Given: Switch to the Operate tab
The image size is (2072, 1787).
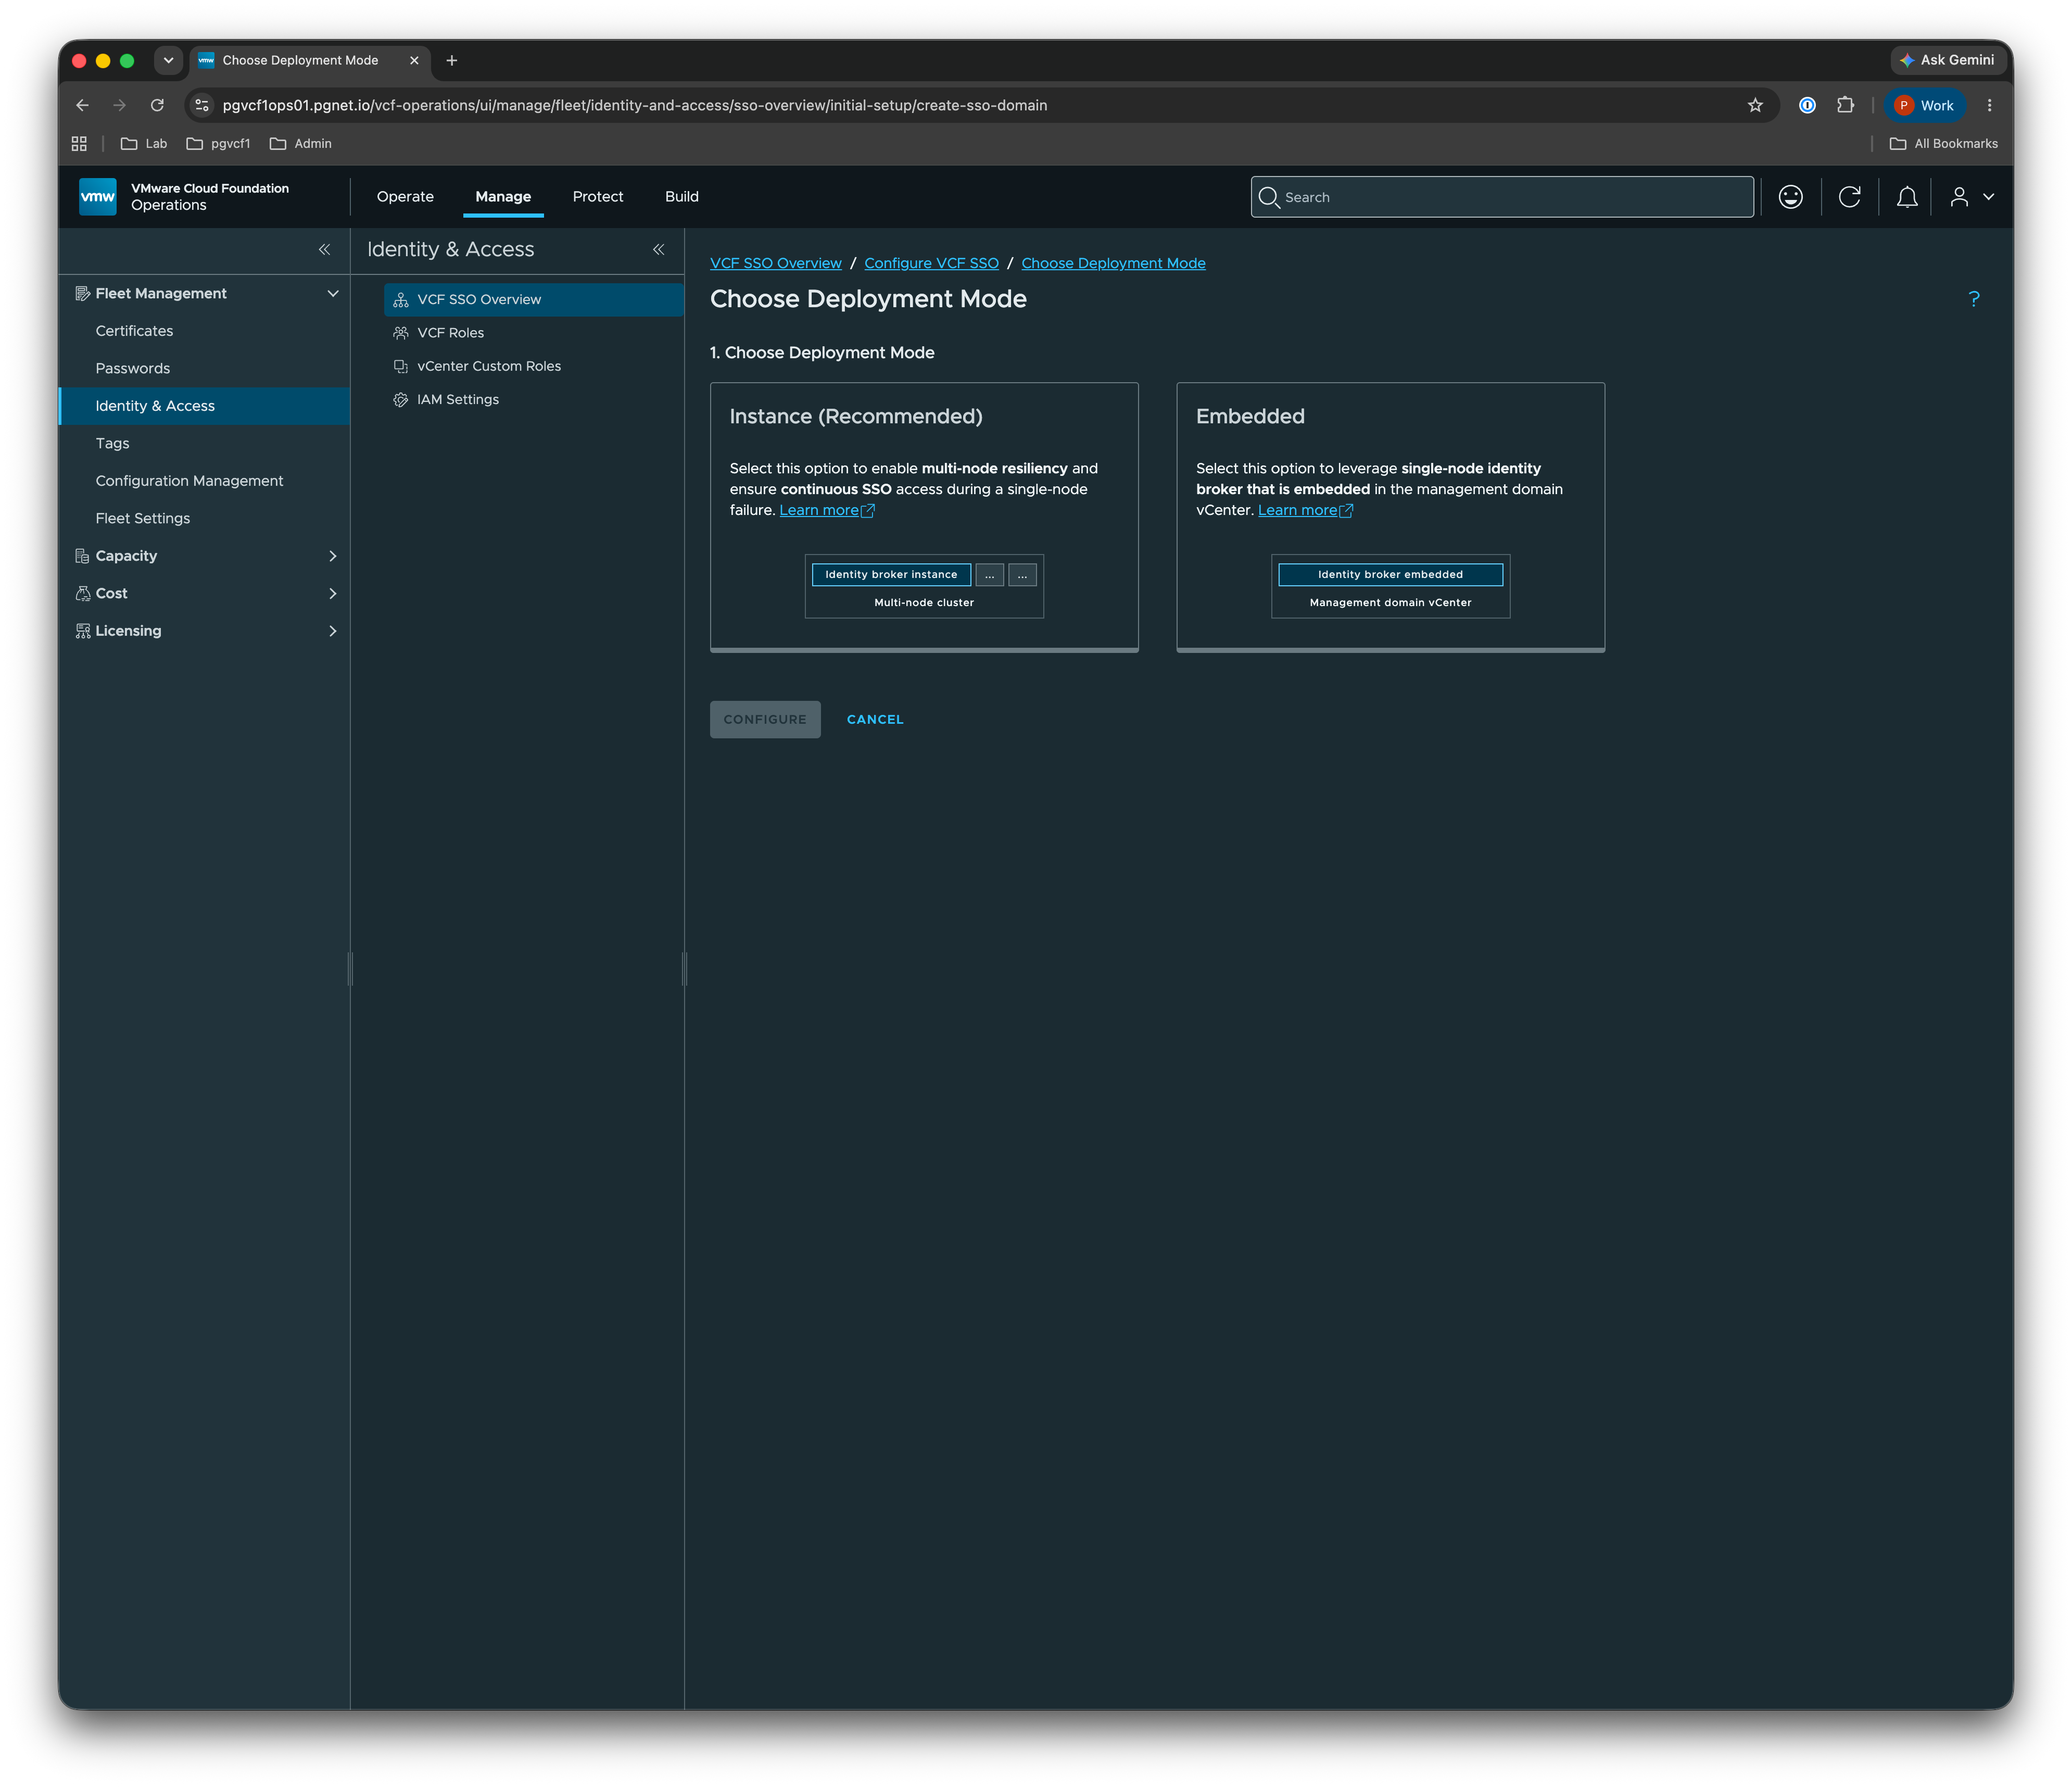Looking at the screenshot, I should pyautogui.click(x=405, y=197).
